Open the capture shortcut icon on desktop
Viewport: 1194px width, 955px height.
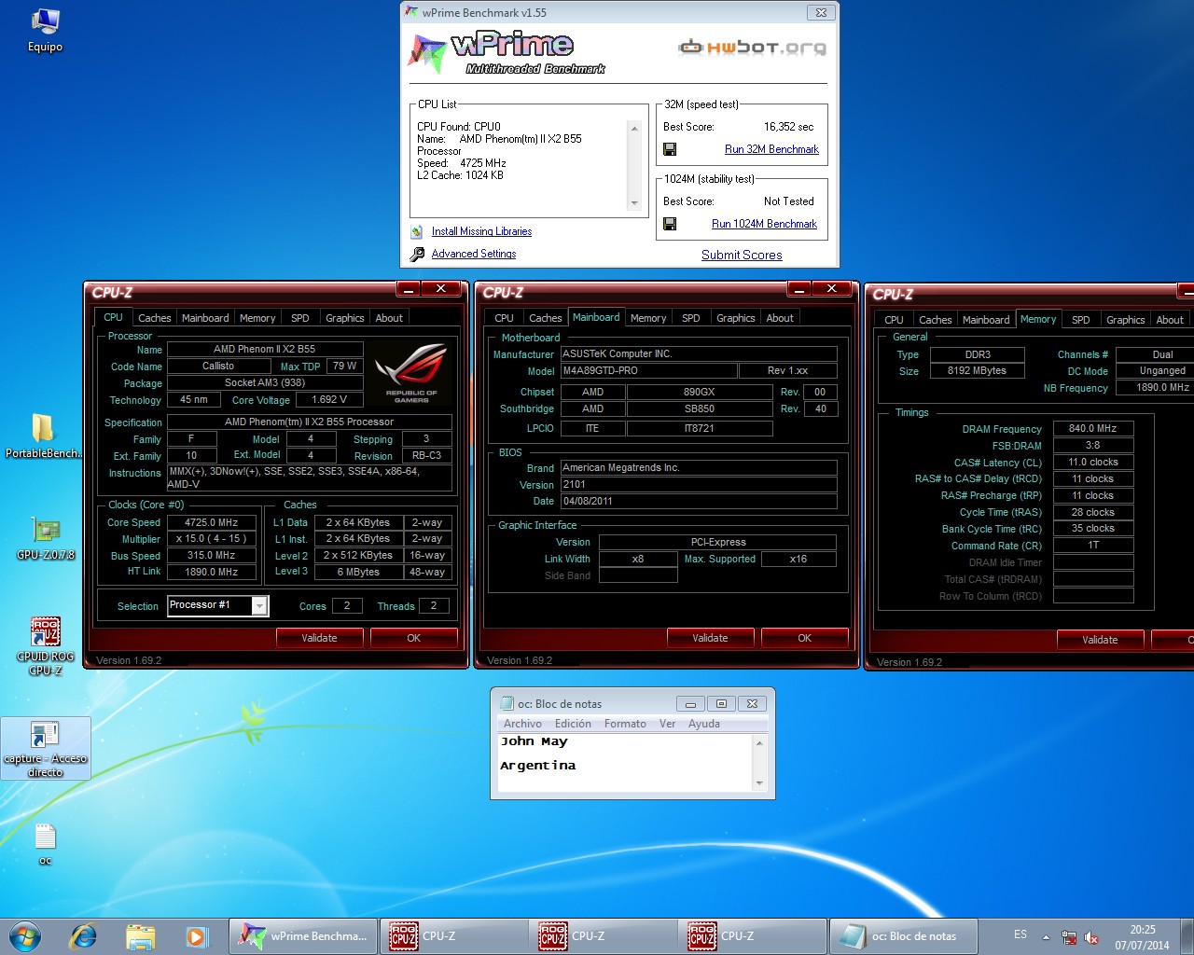pos(45,748)
